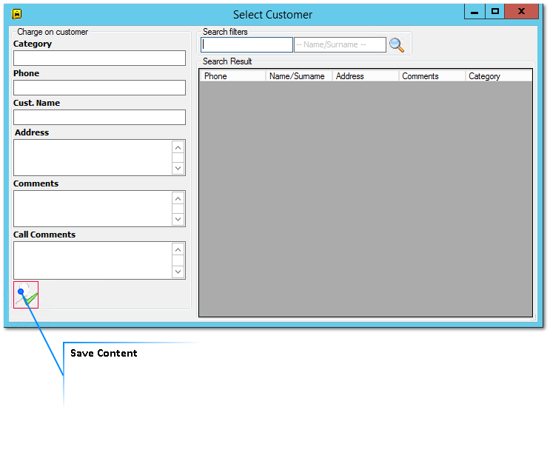Sort results by Name/Surname column header
550x455 pixels.
click(299, 76)
